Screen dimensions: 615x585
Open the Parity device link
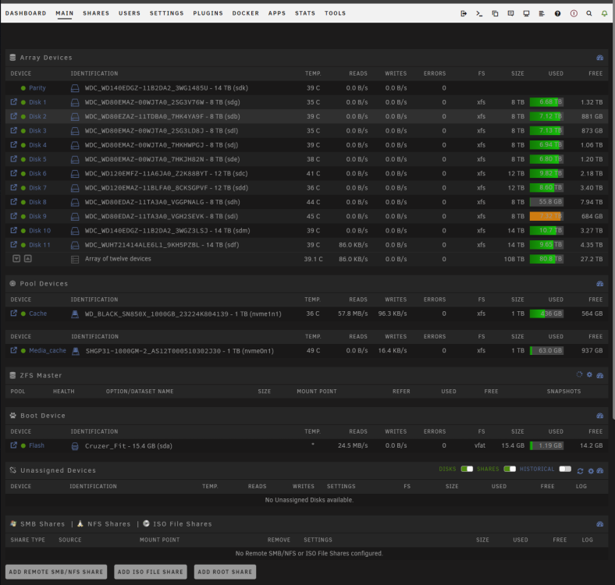pos(37,88)
